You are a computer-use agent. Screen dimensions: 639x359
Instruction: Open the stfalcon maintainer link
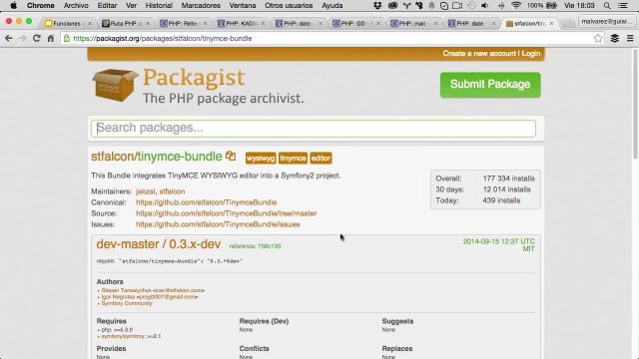pyautogui.click(x=172, y=191)
